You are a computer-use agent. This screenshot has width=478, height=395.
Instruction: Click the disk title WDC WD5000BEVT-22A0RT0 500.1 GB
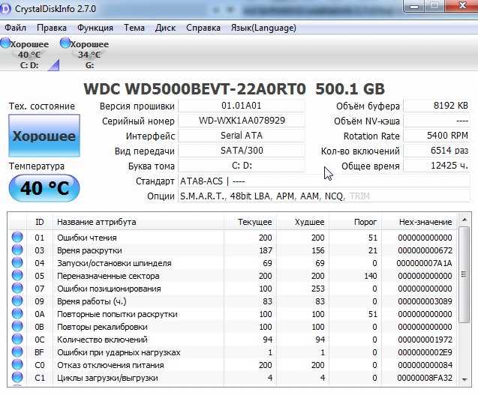click(234, 89)
